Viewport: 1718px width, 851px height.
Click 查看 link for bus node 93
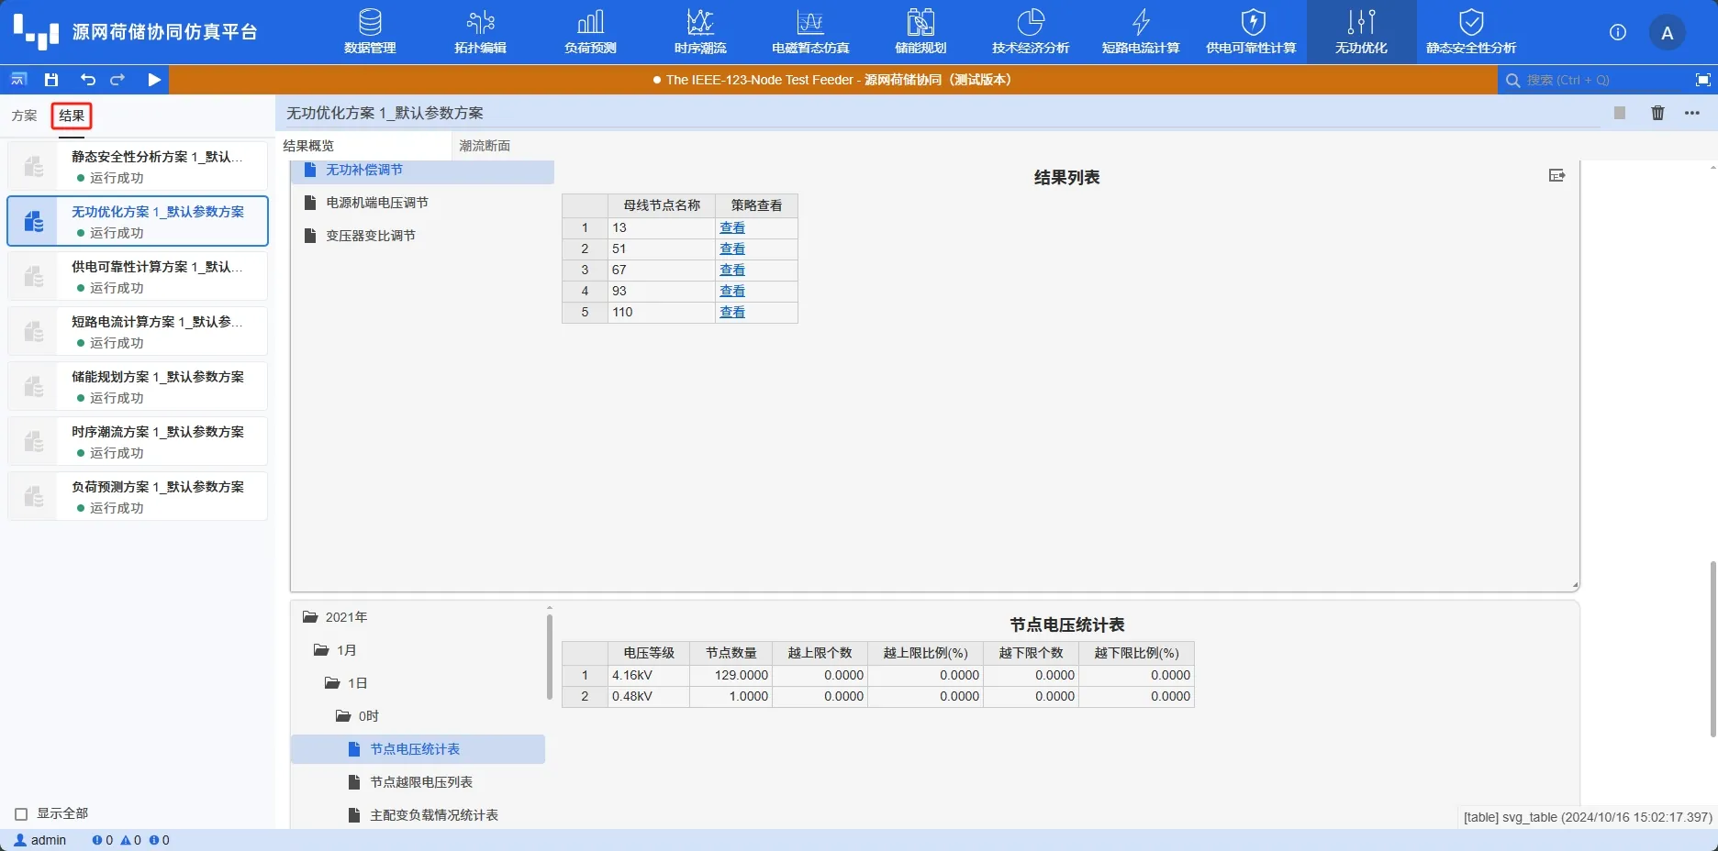732,291
